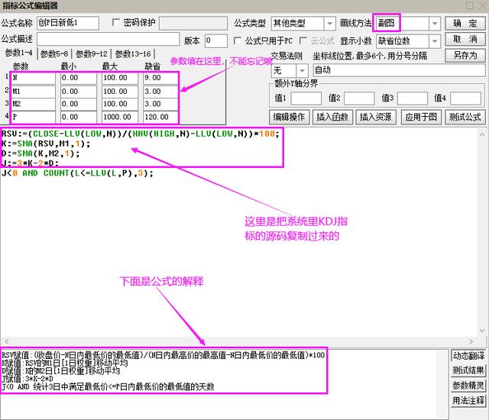Click the 编辑操作 button

[x=290, y=117]
